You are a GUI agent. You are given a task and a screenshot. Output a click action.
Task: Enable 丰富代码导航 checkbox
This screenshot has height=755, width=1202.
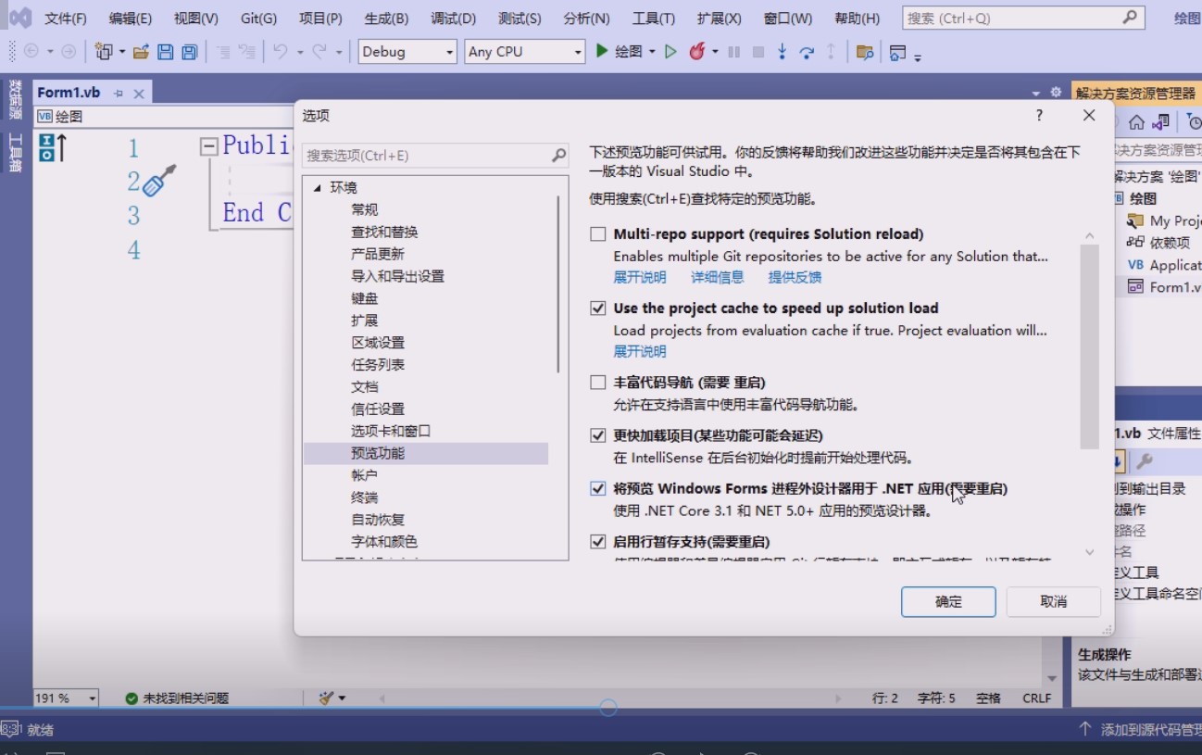click(598, 383)
